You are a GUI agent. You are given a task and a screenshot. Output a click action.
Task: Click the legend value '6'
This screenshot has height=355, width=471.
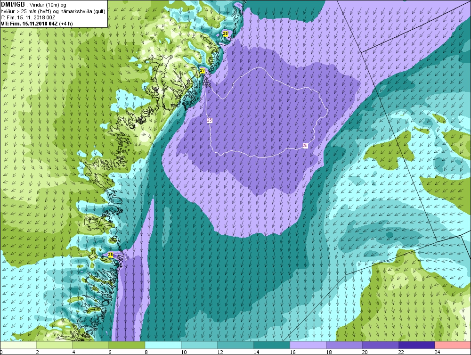(x=110, y=352)
